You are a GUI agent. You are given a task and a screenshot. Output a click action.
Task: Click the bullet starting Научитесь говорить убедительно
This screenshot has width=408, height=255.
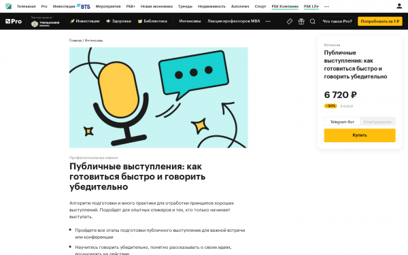click(153, 250)
